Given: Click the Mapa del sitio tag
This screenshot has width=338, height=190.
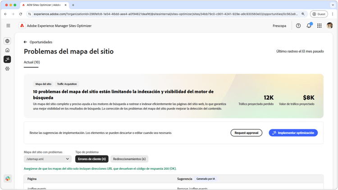Looking at the screenshot, I should (43, 84).
